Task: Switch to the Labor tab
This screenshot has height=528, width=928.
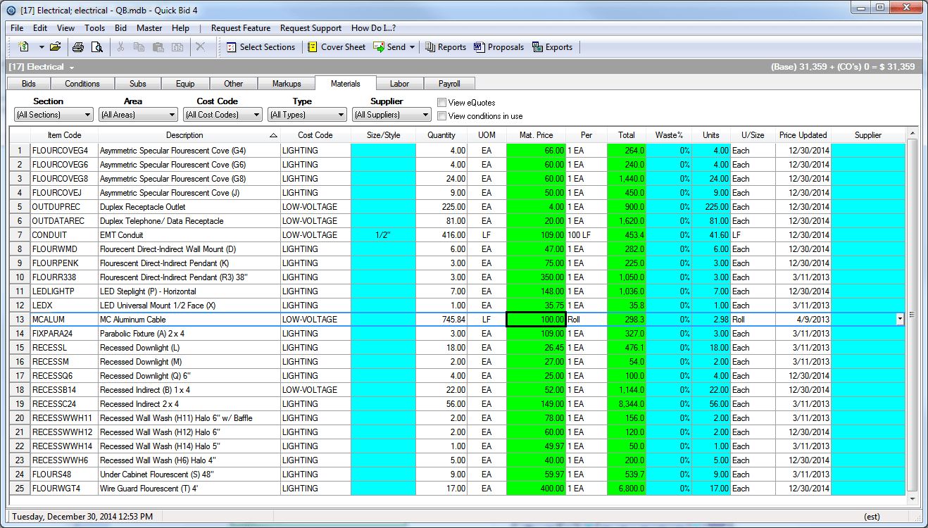Action: (400, 84)
